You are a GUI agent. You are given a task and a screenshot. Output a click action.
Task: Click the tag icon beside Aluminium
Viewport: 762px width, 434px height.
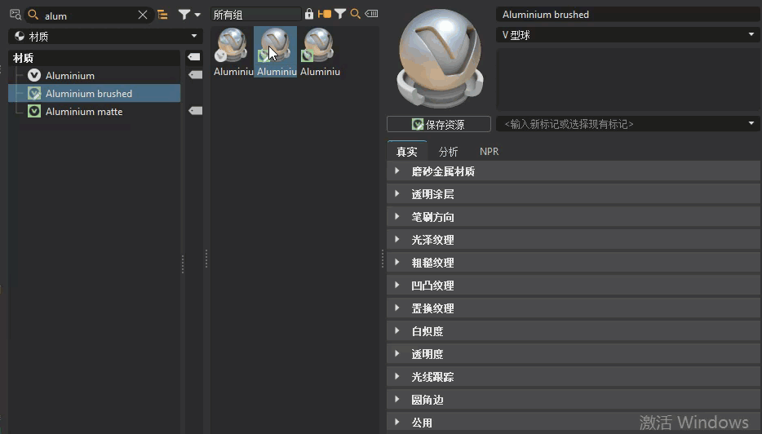(195, 75)
